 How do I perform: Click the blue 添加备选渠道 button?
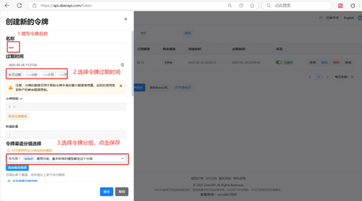[17, 168]
